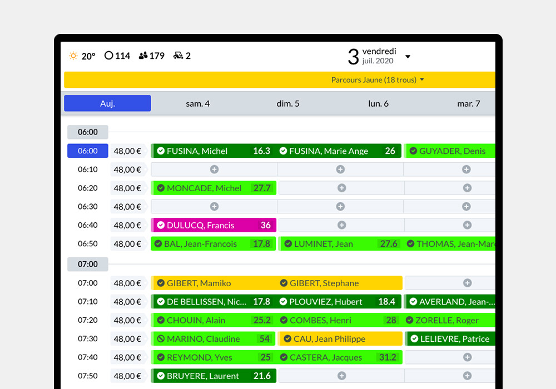Image resolution: width=556 pixels, height=389 pixels.
Task: Switch to the dim. 5 tab
Action: point(288,103)
